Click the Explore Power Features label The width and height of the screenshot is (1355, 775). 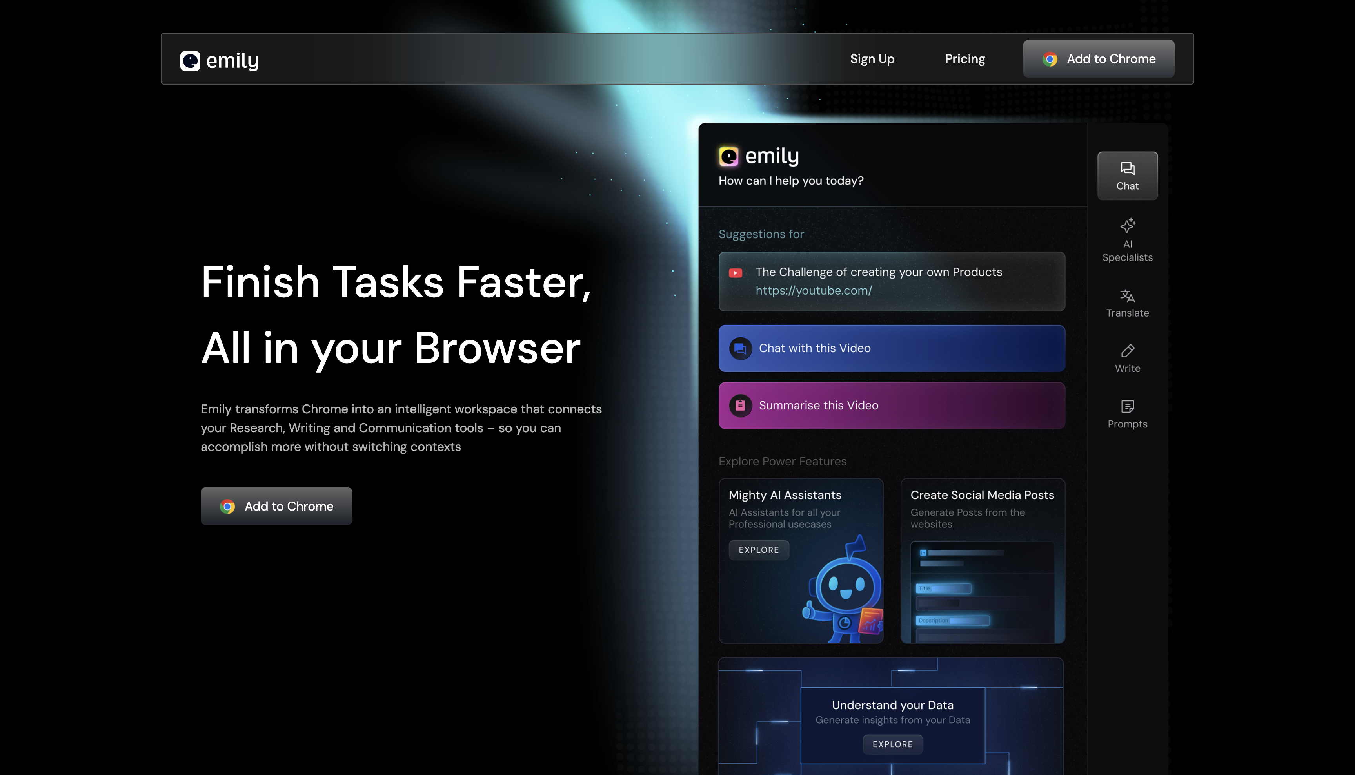tap(783, 462)
